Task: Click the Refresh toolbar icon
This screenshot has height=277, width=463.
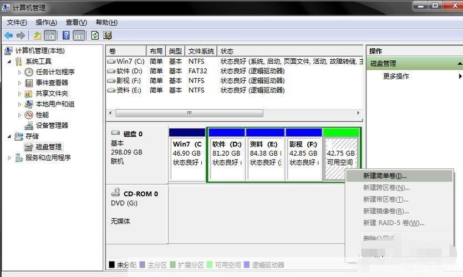Action: 95,35
